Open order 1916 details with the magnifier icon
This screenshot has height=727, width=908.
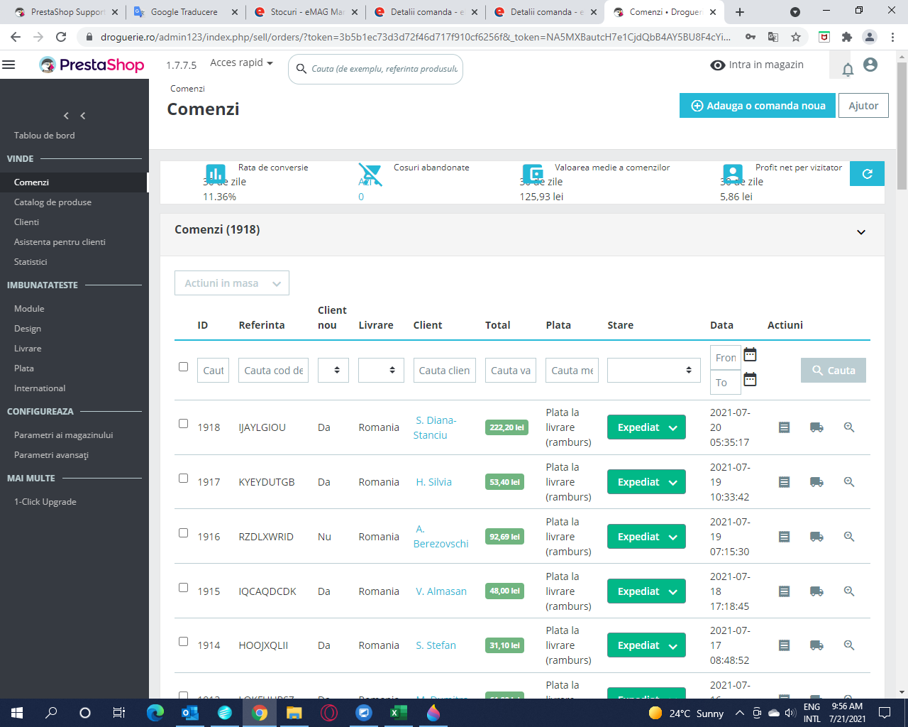pos(848,536)
